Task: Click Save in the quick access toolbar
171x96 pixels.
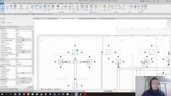Action: [x=3, y=14]
